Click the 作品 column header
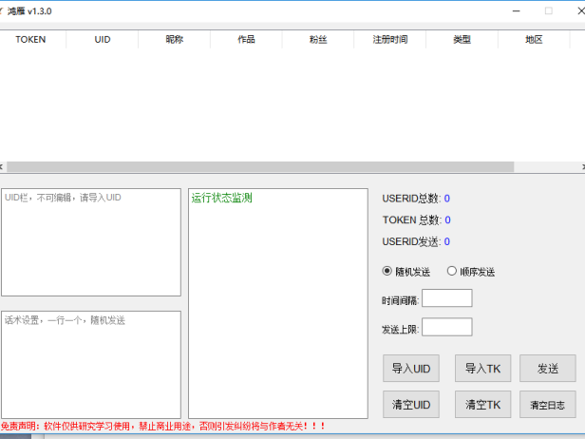The height and width of the screenshot is (439, 585). pyautogui.click(x=246, y=39)
